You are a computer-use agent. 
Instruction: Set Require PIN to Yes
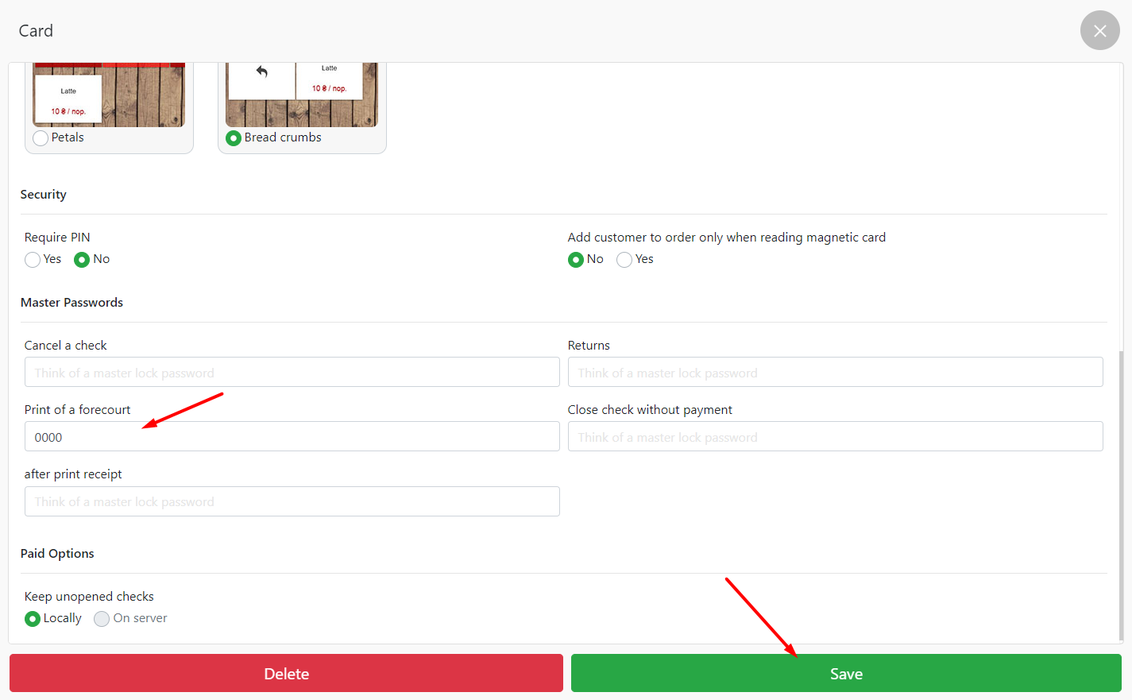pos(33,260)
